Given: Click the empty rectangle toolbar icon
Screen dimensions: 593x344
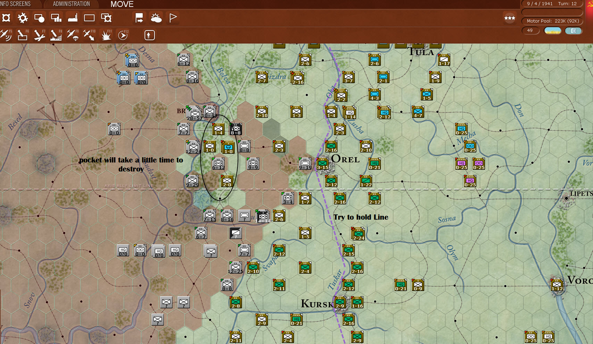Looking at the screenshot, I should (x=89, y=18).
